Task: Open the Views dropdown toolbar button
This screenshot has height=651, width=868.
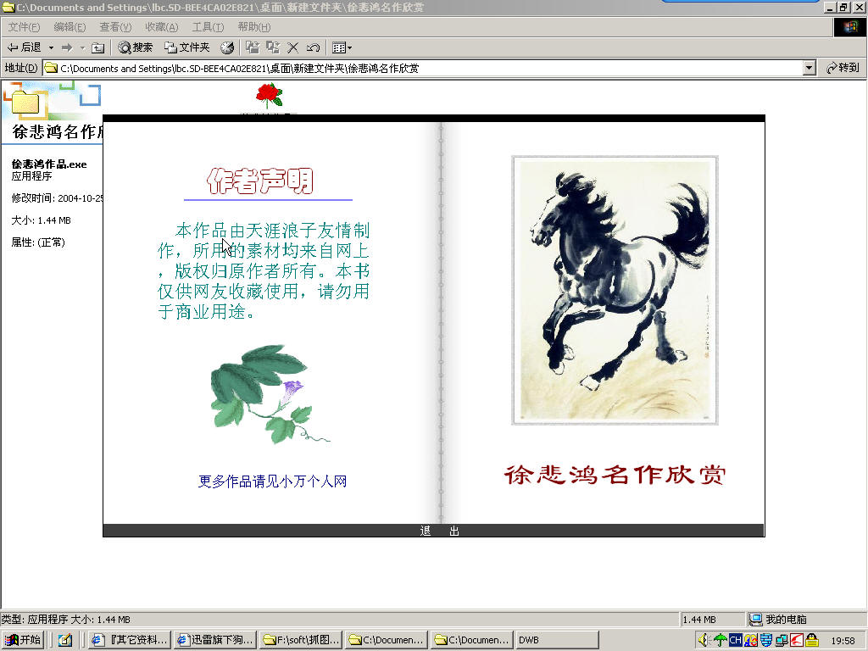Action: pos(342,47)
